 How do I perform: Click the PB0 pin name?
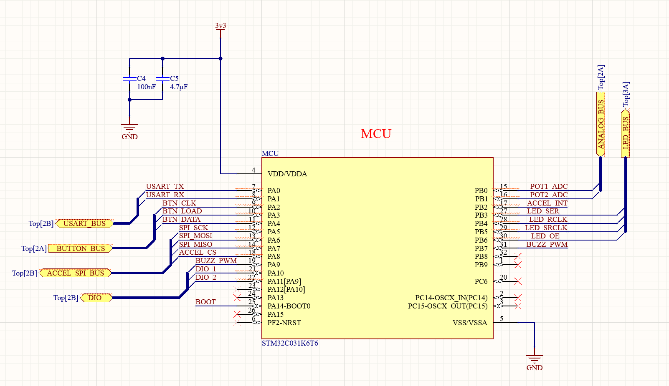[481, 190]
